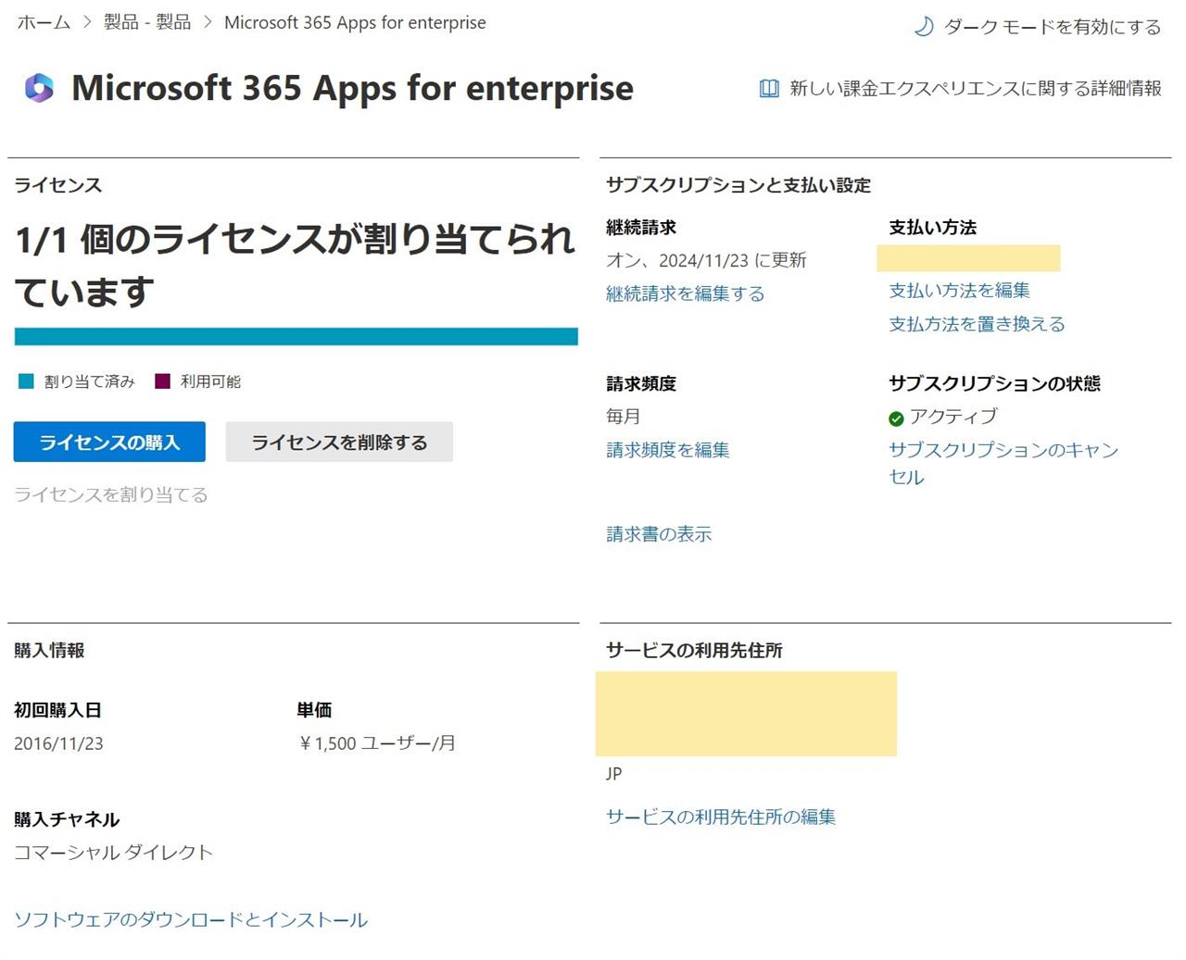Open サービスの利用先住所の編集 link
This screenshot has width=1186, height=960.
pyautogui.click(x=721, y=817)
